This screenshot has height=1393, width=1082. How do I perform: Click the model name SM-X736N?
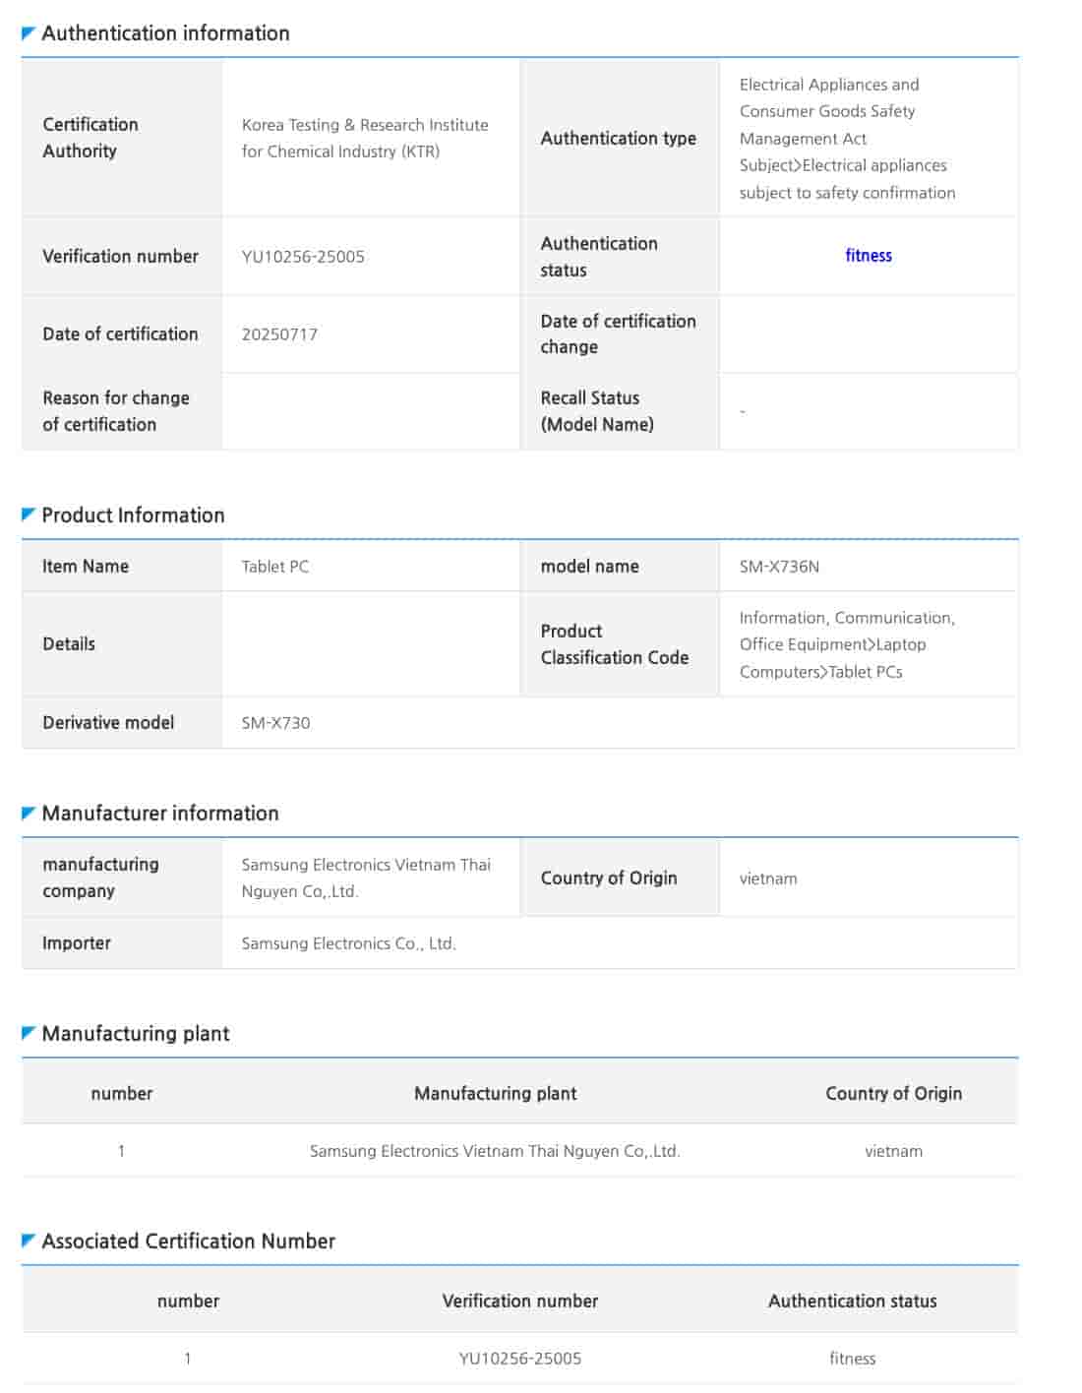point(779,567)
